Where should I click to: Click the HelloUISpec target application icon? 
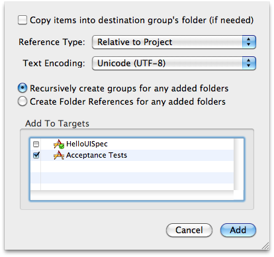coord(59,144)
